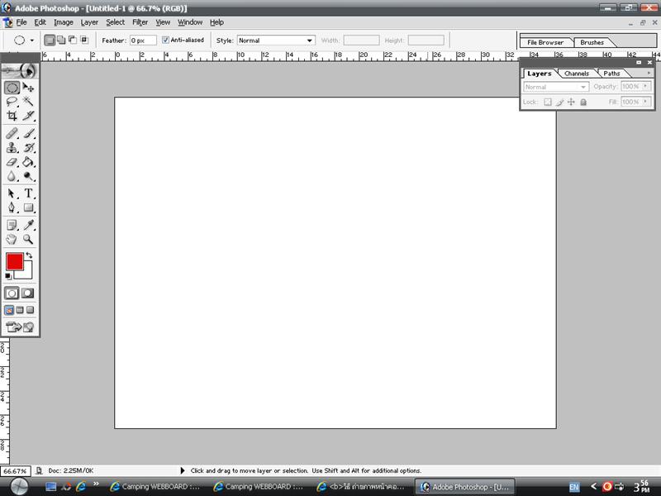This screenshot has height=496, width=661.
Task: Choose the Type tool
Action: click(x=28, y=193)
